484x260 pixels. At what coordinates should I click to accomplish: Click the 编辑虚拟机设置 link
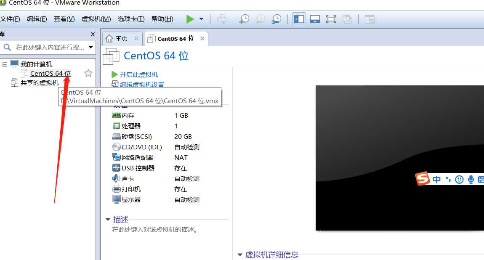coord(142,85)
